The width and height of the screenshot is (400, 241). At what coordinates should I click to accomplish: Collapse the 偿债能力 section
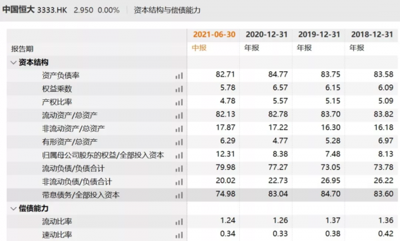[x=13, y=208]
